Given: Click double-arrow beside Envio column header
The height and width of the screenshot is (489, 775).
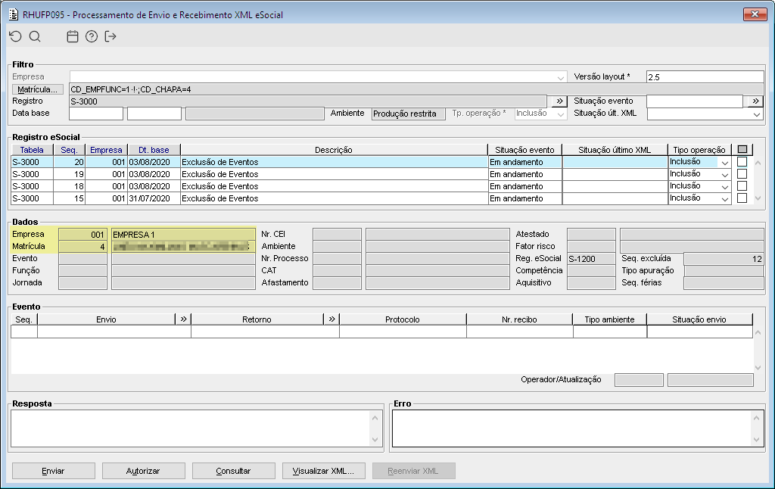Looking at the screenshot, I should point(183,319).
